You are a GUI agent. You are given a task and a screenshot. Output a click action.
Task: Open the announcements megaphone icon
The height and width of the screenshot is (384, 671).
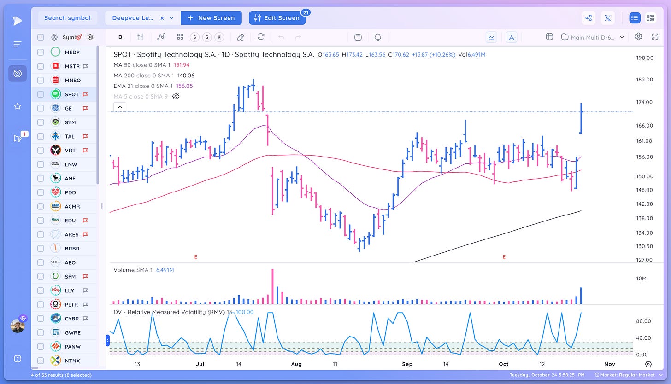pyautogui.click(x=18, y=138)
